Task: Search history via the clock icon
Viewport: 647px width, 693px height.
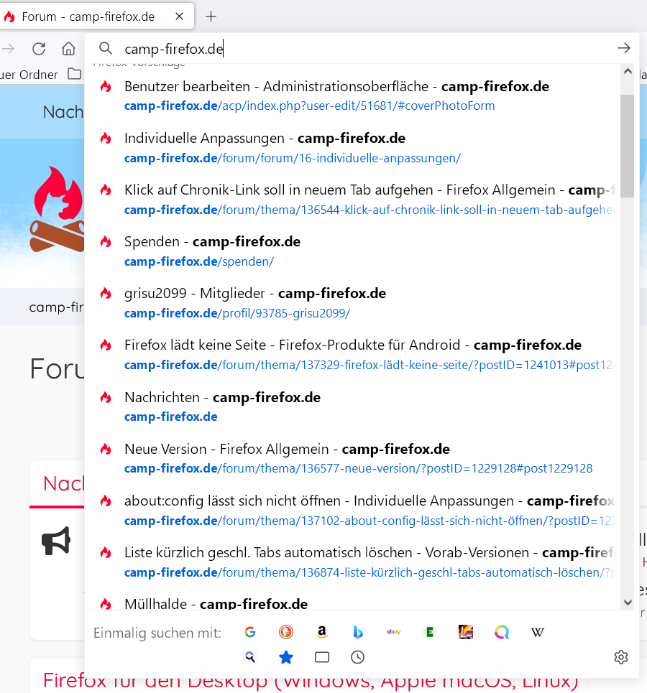Action: click(x=357, y=657)
